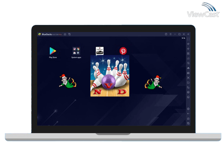The image size is (224, 154).
Task: Click the BlueStacks logo in title bar
Action: (x=39, y=34)
